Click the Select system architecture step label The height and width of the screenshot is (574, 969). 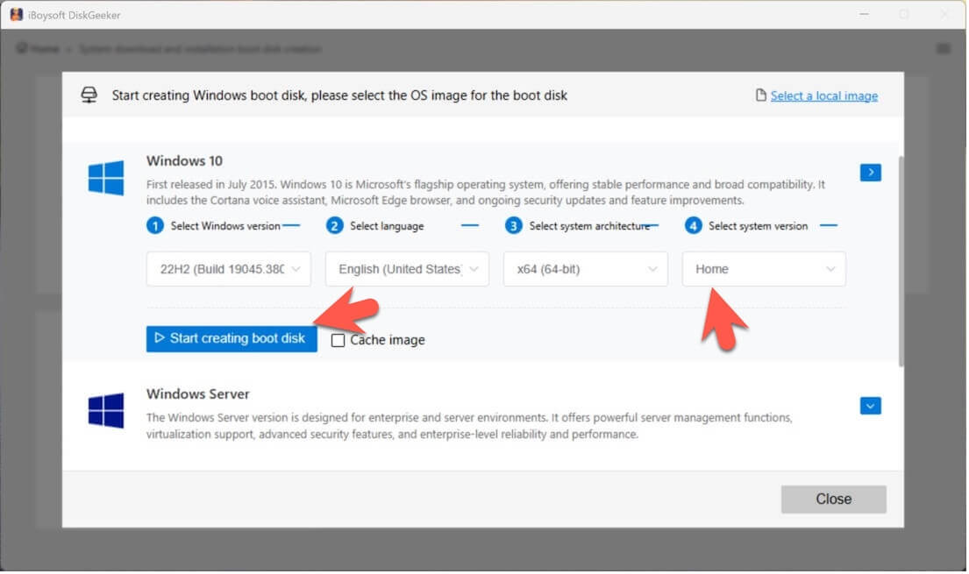(589, 226)
